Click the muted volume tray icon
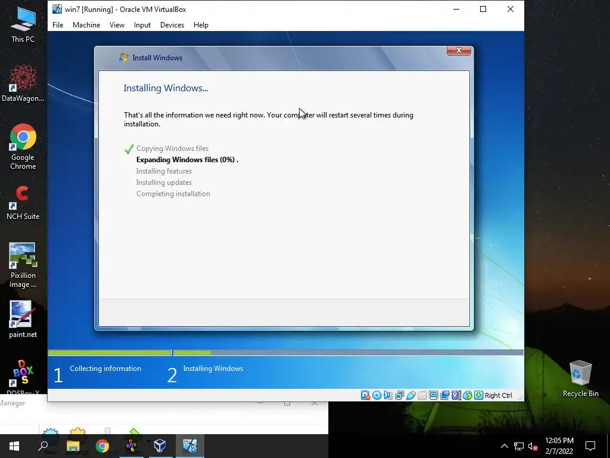Screen dimensions: 610x458 coord(533,446)
